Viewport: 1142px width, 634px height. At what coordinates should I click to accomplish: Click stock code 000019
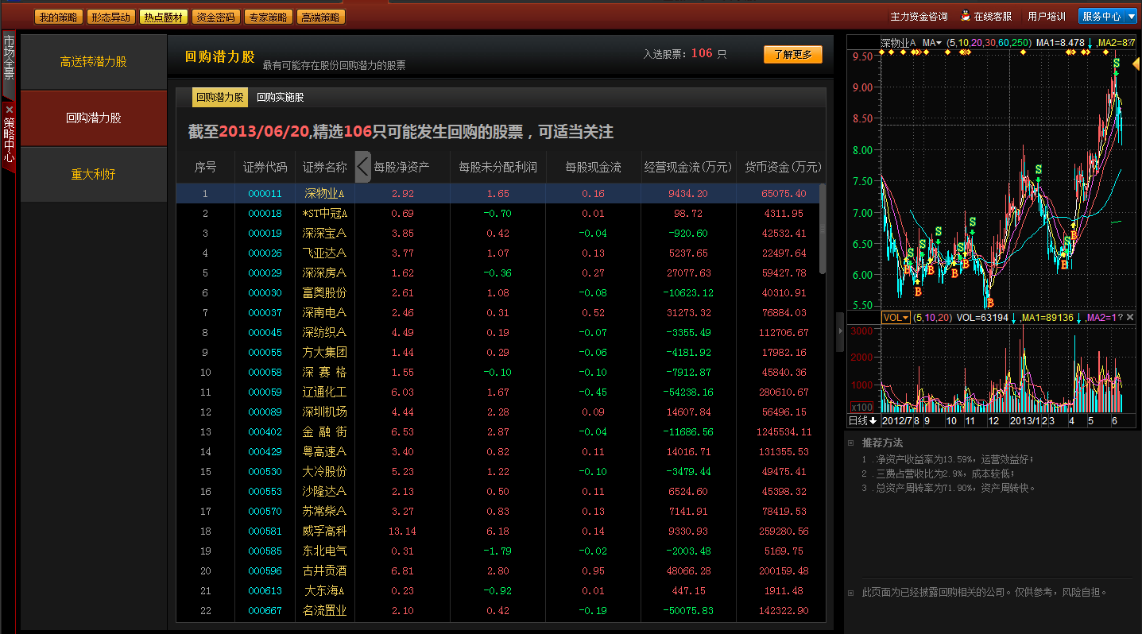(265, 233)
